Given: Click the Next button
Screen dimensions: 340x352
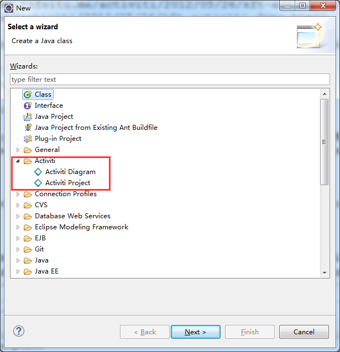Looking at the screenshot, I should click(196, 332).
